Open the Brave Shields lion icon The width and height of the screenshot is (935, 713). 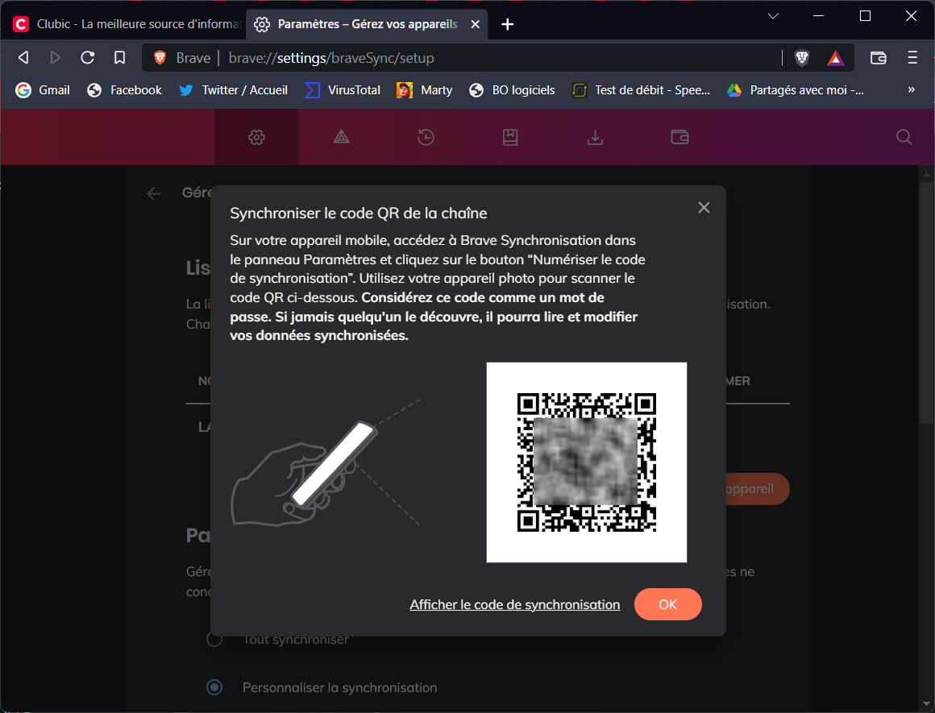[802, 58]
